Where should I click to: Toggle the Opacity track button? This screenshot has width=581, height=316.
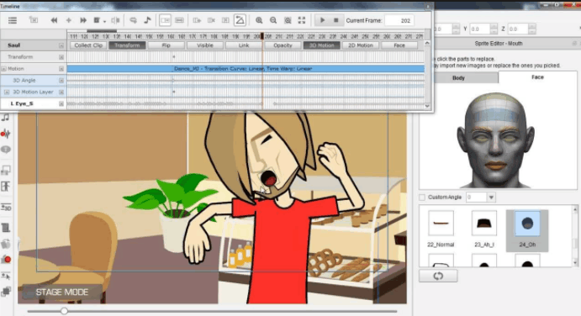click(283, 45)
